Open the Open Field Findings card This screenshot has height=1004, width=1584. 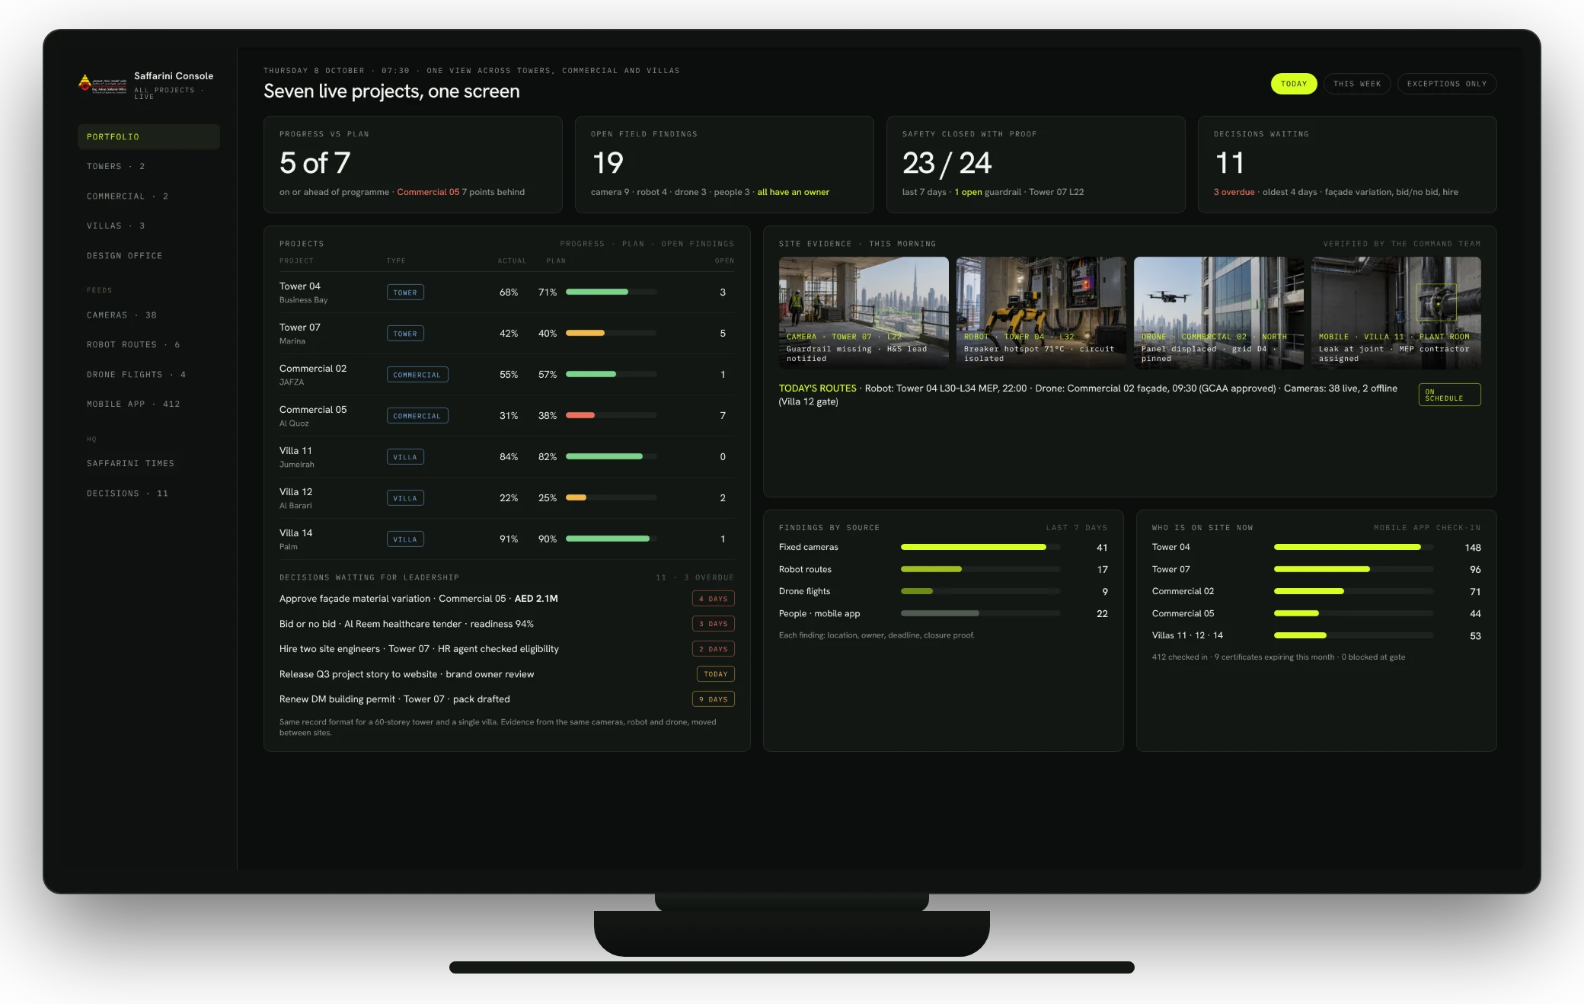(724, 165)
